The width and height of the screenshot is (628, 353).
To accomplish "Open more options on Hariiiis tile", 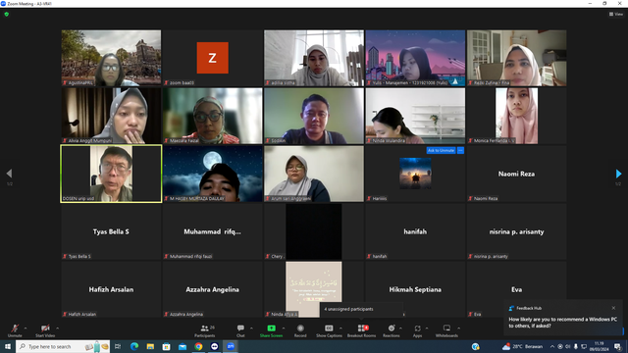I will coord(460,150).
